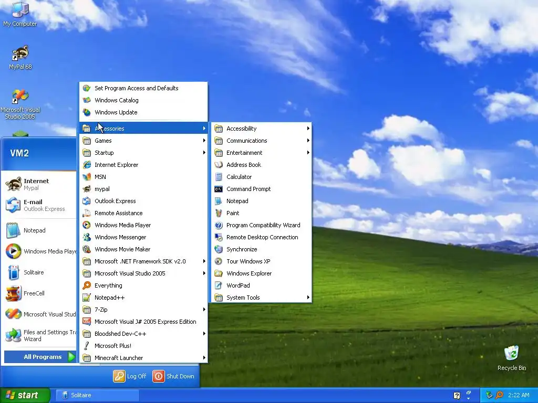Launch Internet Explorer from All Programs
The height and width of the screenshot is (403, 538).
point(143,165)
